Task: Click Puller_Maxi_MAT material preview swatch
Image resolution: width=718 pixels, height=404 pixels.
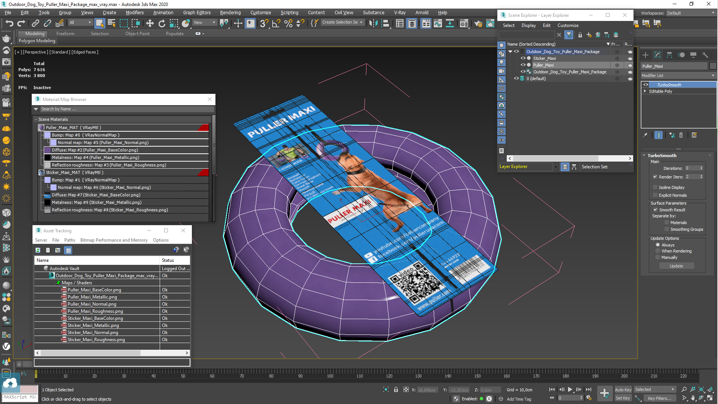Action: tap(42, 128)
